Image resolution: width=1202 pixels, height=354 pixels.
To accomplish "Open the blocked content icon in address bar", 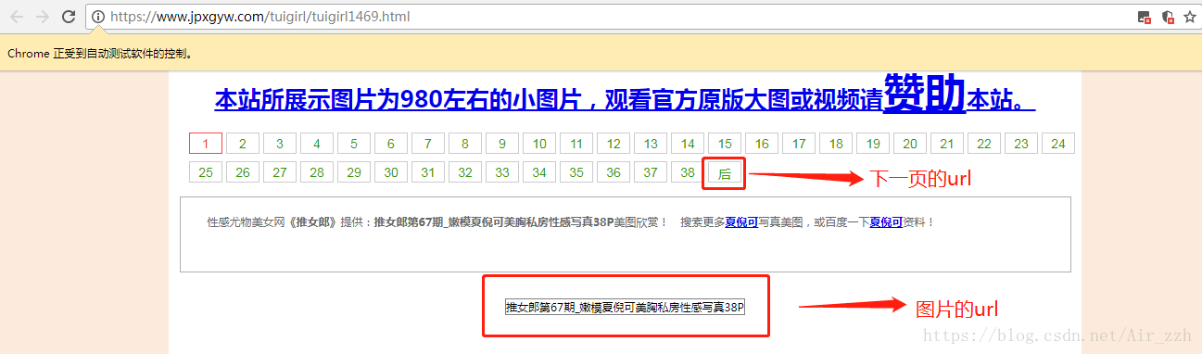I will [1145, 17].
